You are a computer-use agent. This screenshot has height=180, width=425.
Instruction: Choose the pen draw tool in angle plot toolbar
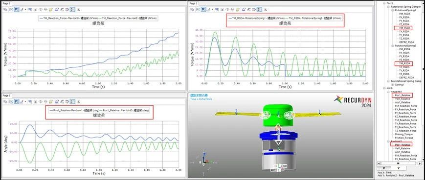(22, 101)
